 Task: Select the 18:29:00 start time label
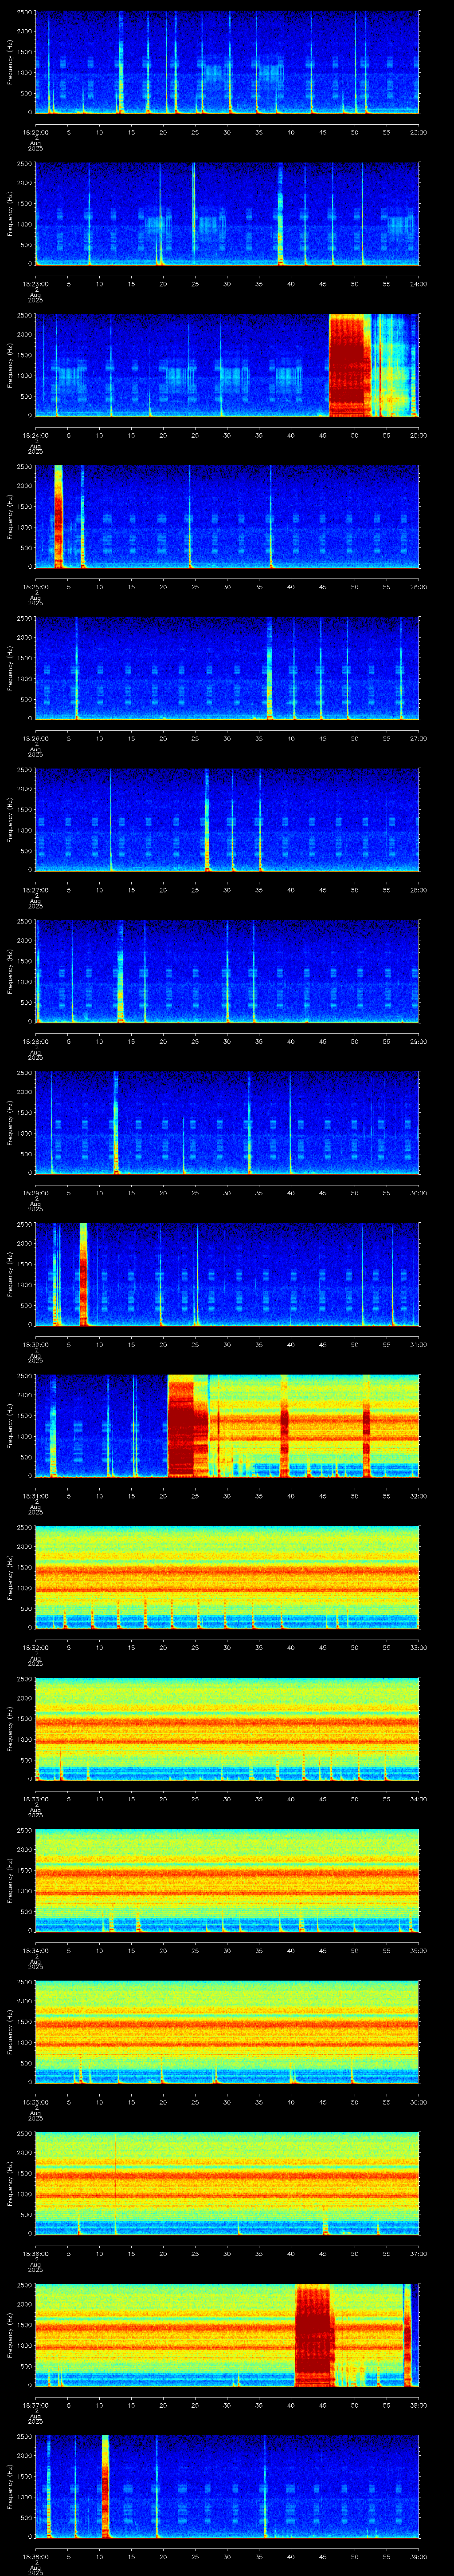[35, 1192]
